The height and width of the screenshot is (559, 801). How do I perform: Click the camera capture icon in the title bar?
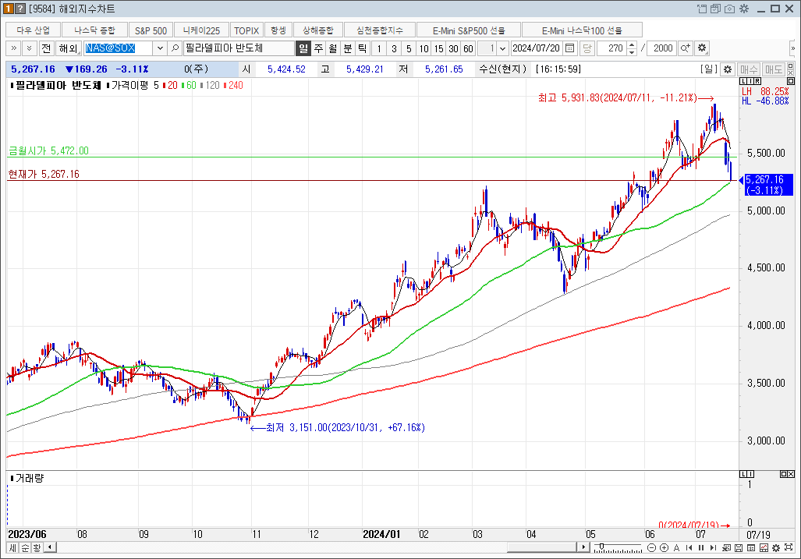pos(729,9)
